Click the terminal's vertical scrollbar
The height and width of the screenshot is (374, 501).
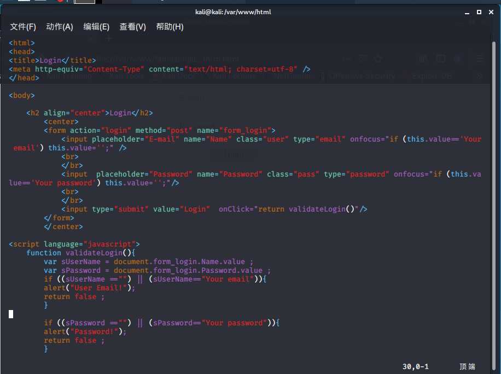coord(494,201)
